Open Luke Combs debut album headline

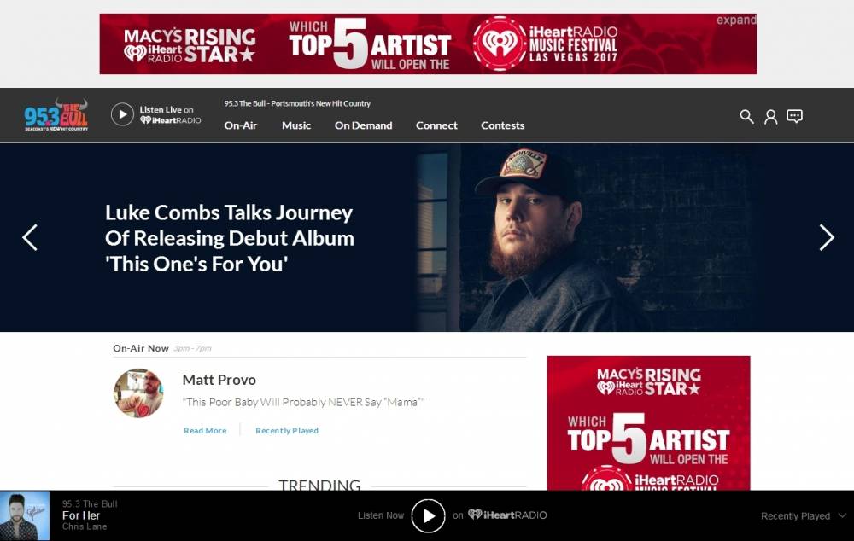[x=229, y=238]
